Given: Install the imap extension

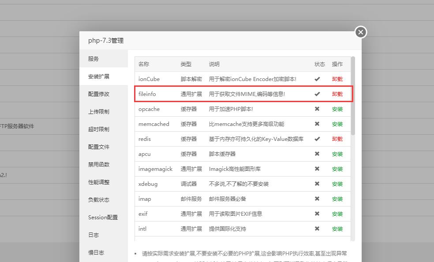Looking at the screenshot, I should (337, 199).
